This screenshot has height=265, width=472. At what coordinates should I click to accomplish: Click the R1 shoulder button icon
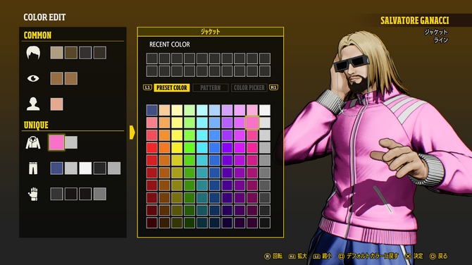click(x=273, y=87)
